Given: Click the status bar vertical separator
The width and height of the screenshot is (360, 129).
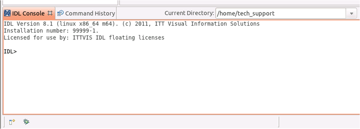Looking at the screenshot, I should pyautogui.click(x=279, y=122).
